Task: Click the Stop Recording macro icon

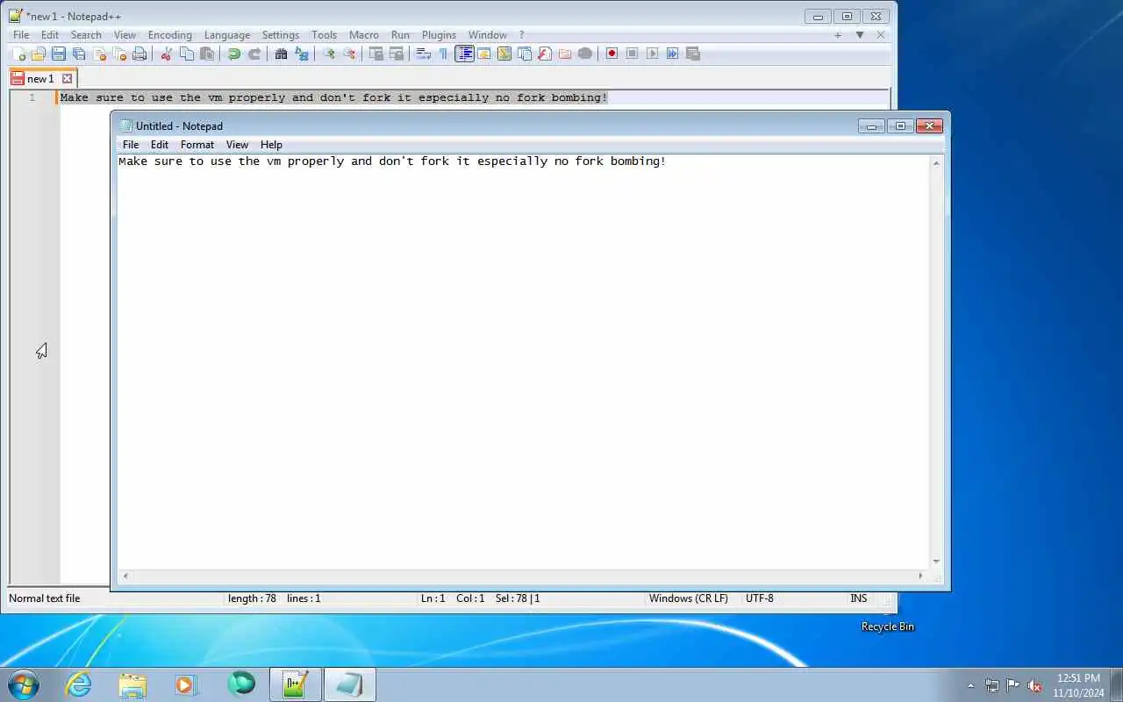Action: point(632,54)
